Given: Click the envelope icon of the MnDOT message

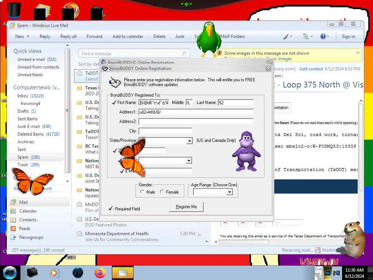Looking at the screenshot, I should [79, 204].
